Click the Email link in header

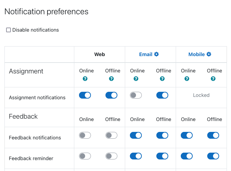[x=146, y=54]
